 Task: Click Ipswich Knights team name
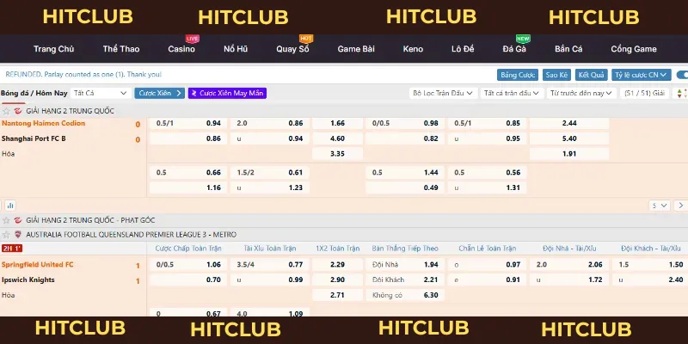(x=28, y=280)
